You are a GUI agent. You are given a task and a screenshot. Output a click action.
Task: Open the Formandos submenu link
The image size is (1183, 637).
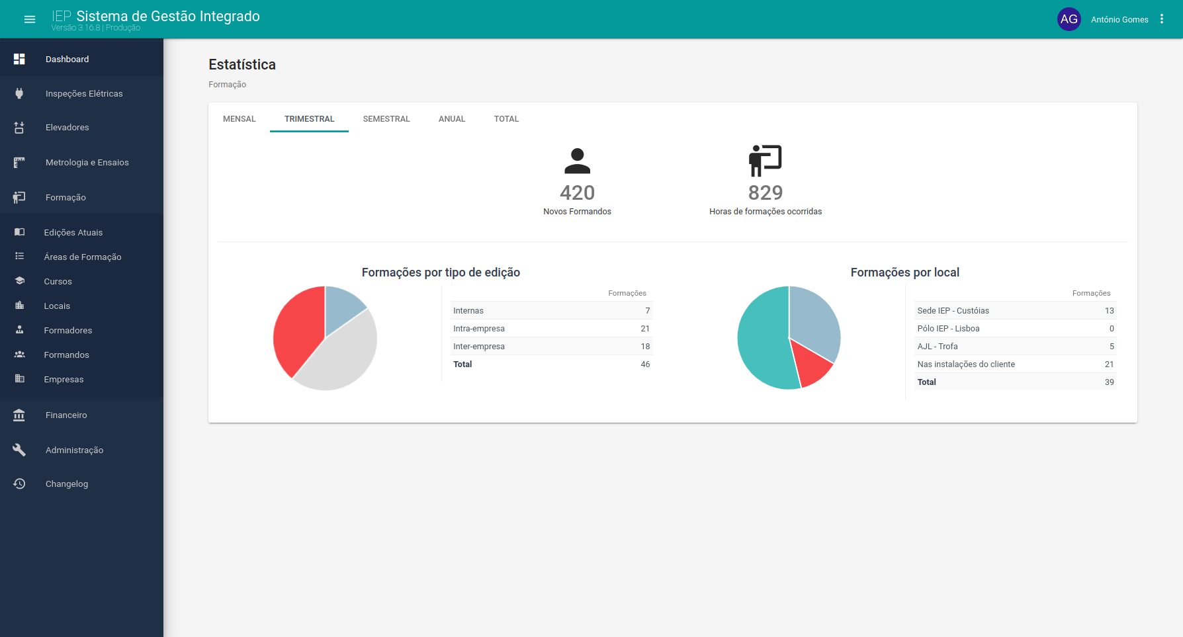tap(81, 355)
